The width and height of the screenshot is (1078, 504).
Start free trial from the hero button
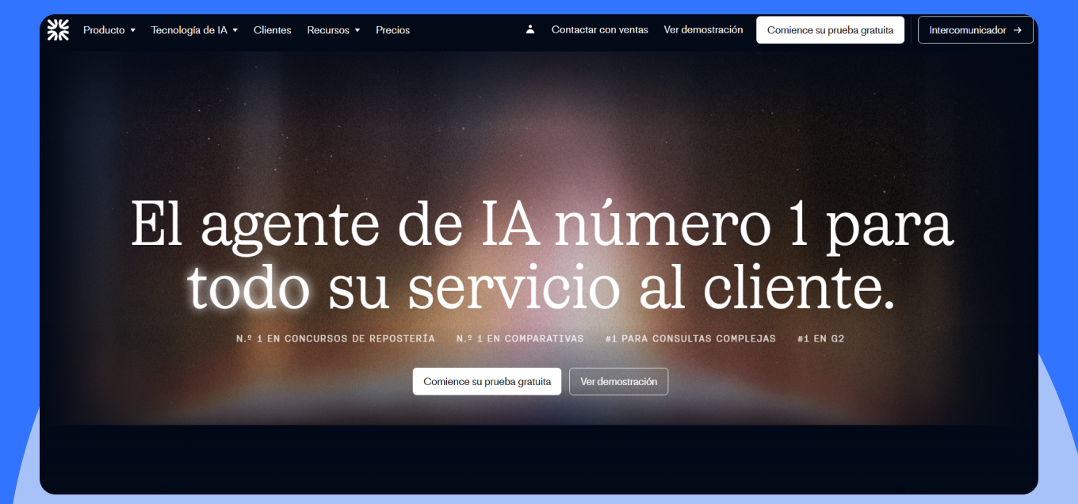(x=487, y=381)
